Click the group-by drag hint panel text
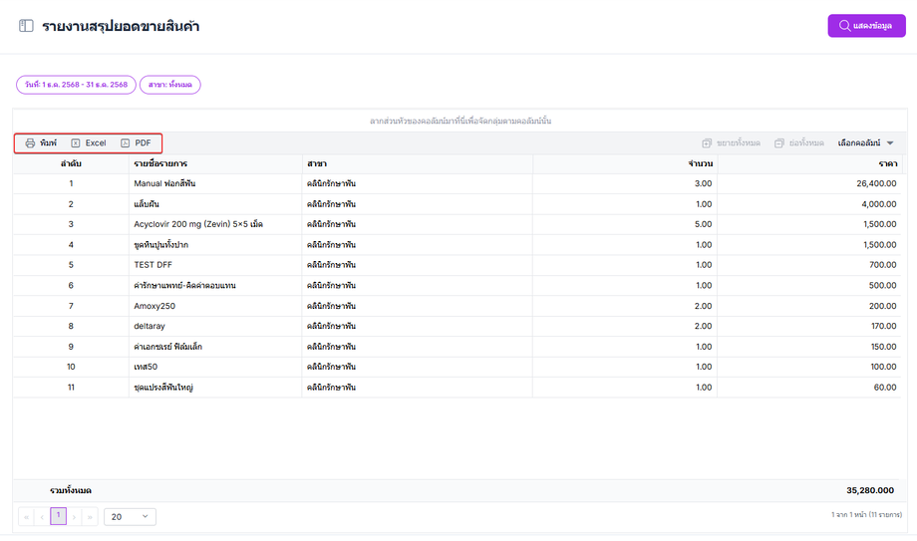The width and height of the screenshot is (917, 541). [460, 122]
